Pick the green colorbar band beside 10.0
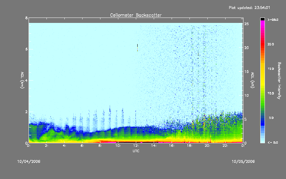 tap(262, 94)
